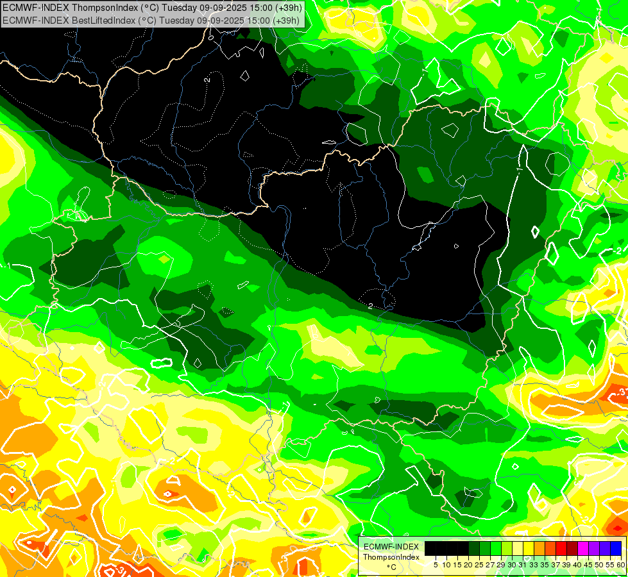
Task: Pick the purple legend swatch (45–50)
Action: click(x=593, y=548)
